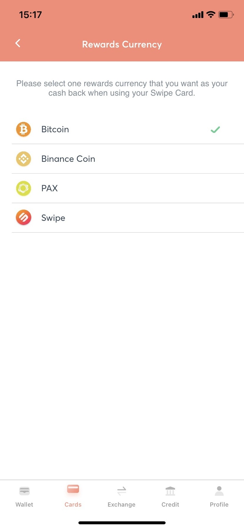244x529 pixels.
Task: Tap the Rewards Currency header title
Action: 122,44
